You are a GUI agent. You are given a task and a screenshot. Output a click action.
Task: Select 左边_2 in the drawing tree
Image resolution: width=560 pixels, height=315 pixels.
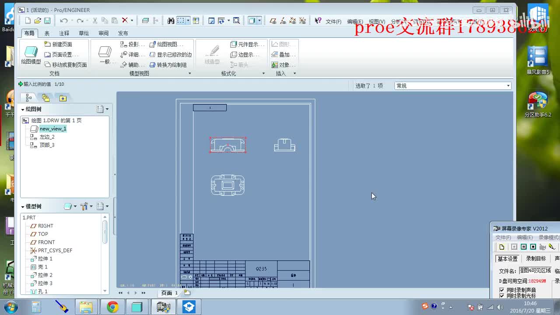[47, 137]
